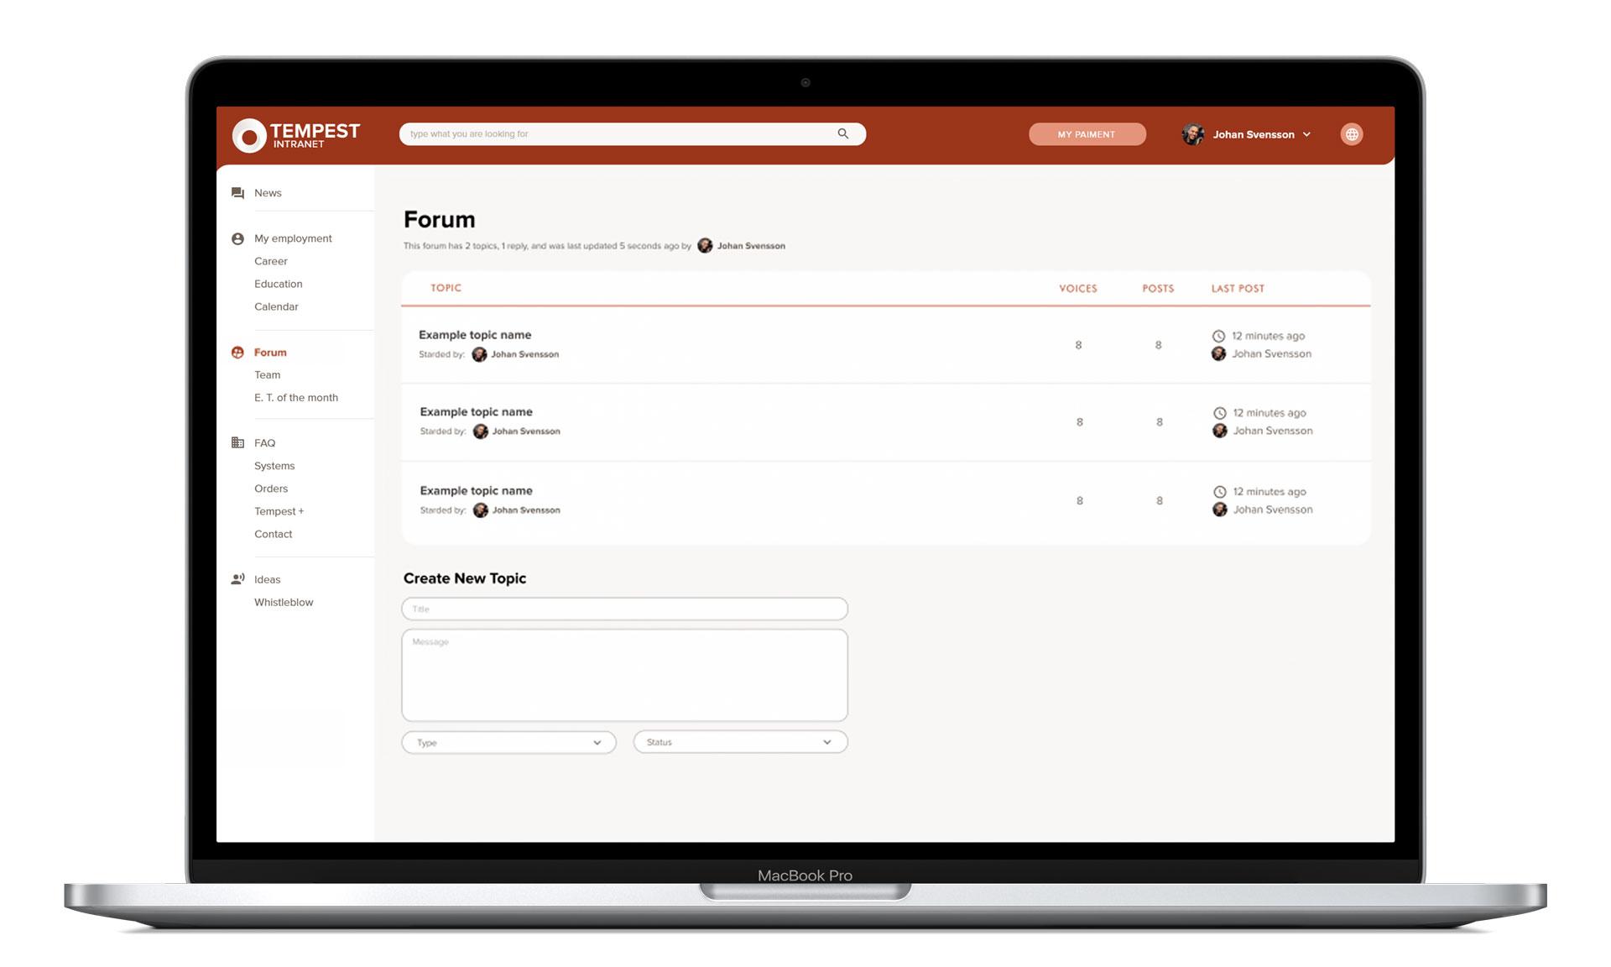Click the search magnifier icon in header
Viewport: 1611px width, 967px height.
point(842,133)
